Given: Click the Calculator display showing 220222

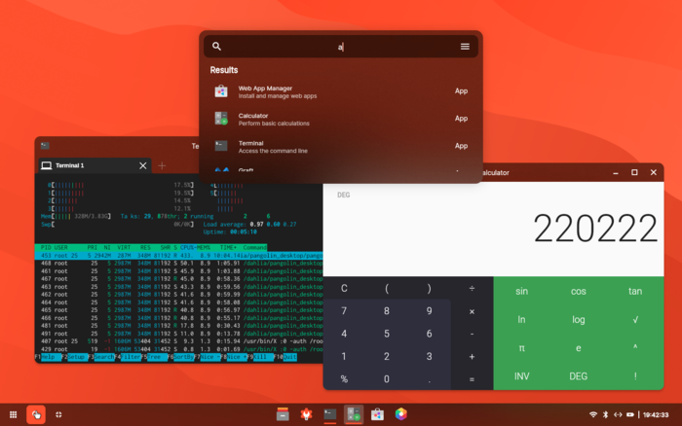Looking at the screenshot, I should tap(595, 228).
